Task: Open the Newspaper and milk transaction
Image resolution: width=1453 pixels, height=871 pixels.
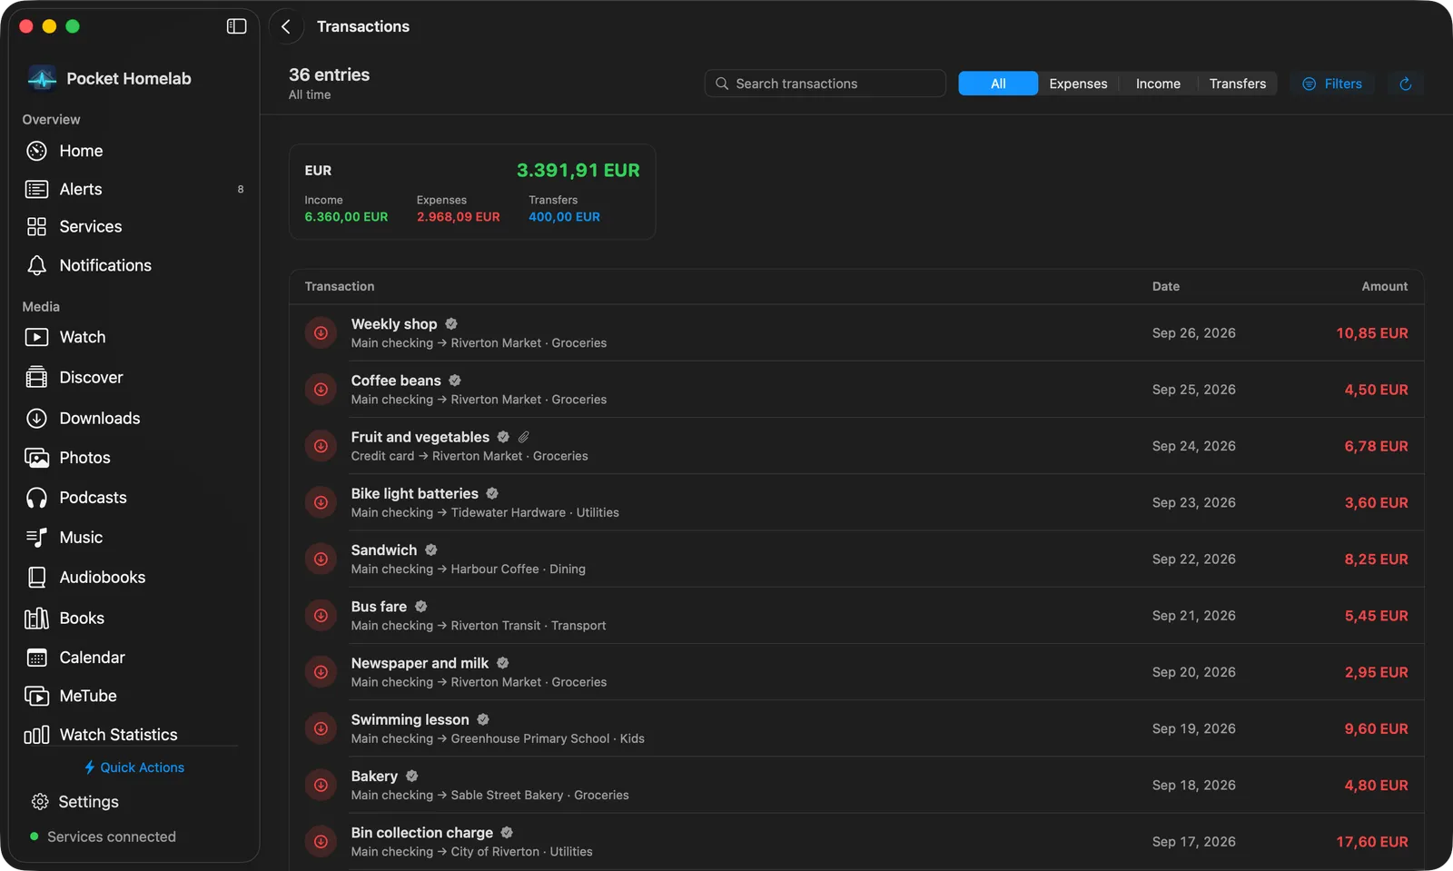Action: coord(856,672)
